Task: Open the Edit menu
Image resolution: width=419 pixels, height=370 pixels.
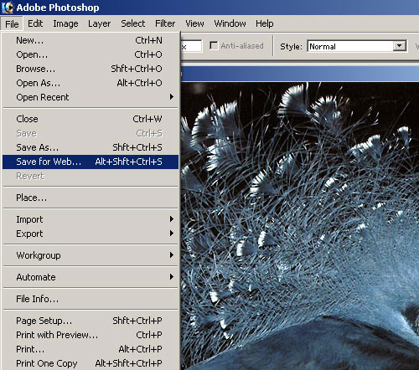Action: pyautogui.click(x=35, y=23)
